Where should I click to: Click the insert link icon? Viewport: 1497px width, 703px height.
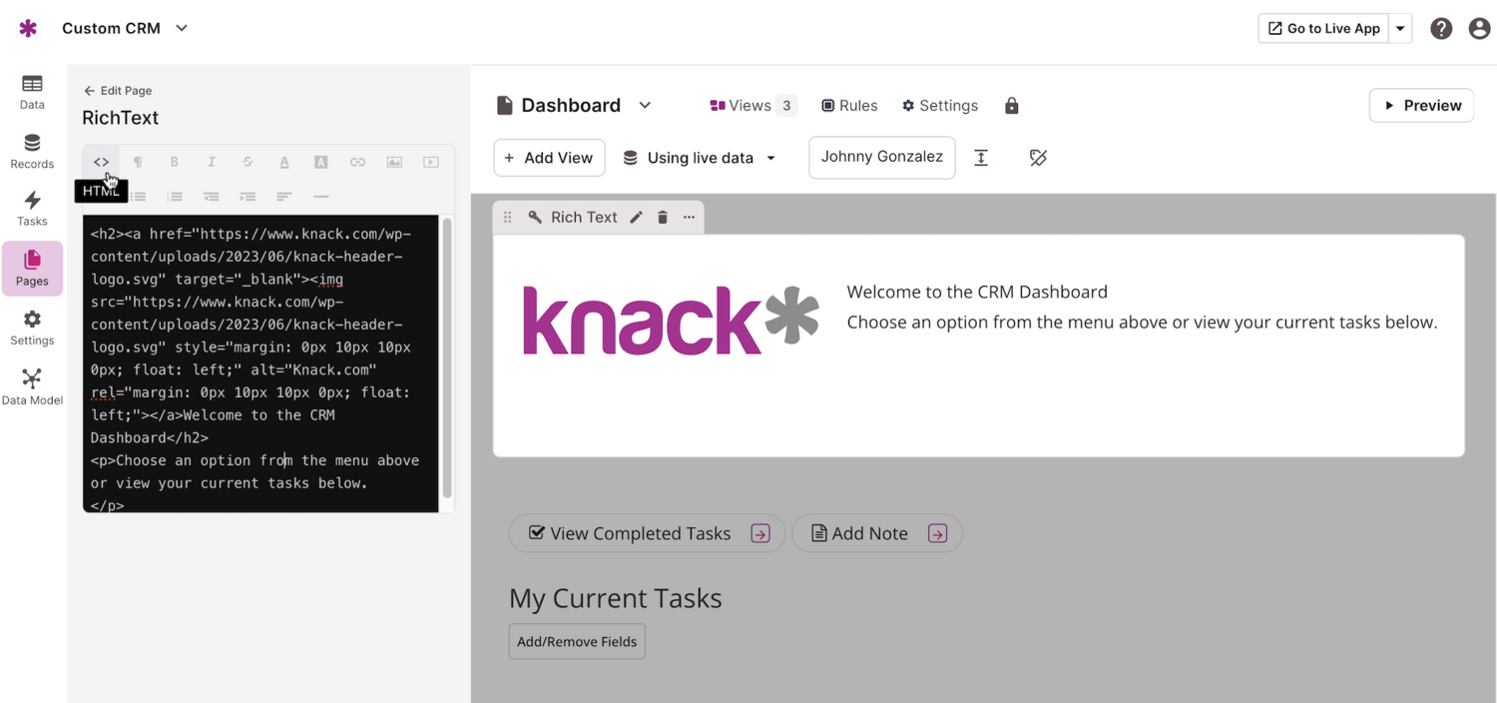357,162
